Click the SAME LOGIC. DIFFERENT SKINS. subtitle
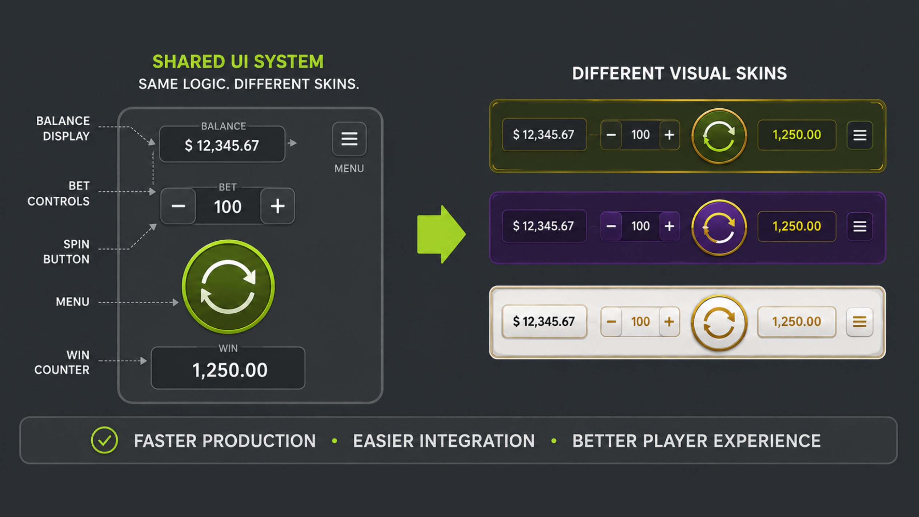The width and height of the screenshot is (919, 517). coord(249,84)
